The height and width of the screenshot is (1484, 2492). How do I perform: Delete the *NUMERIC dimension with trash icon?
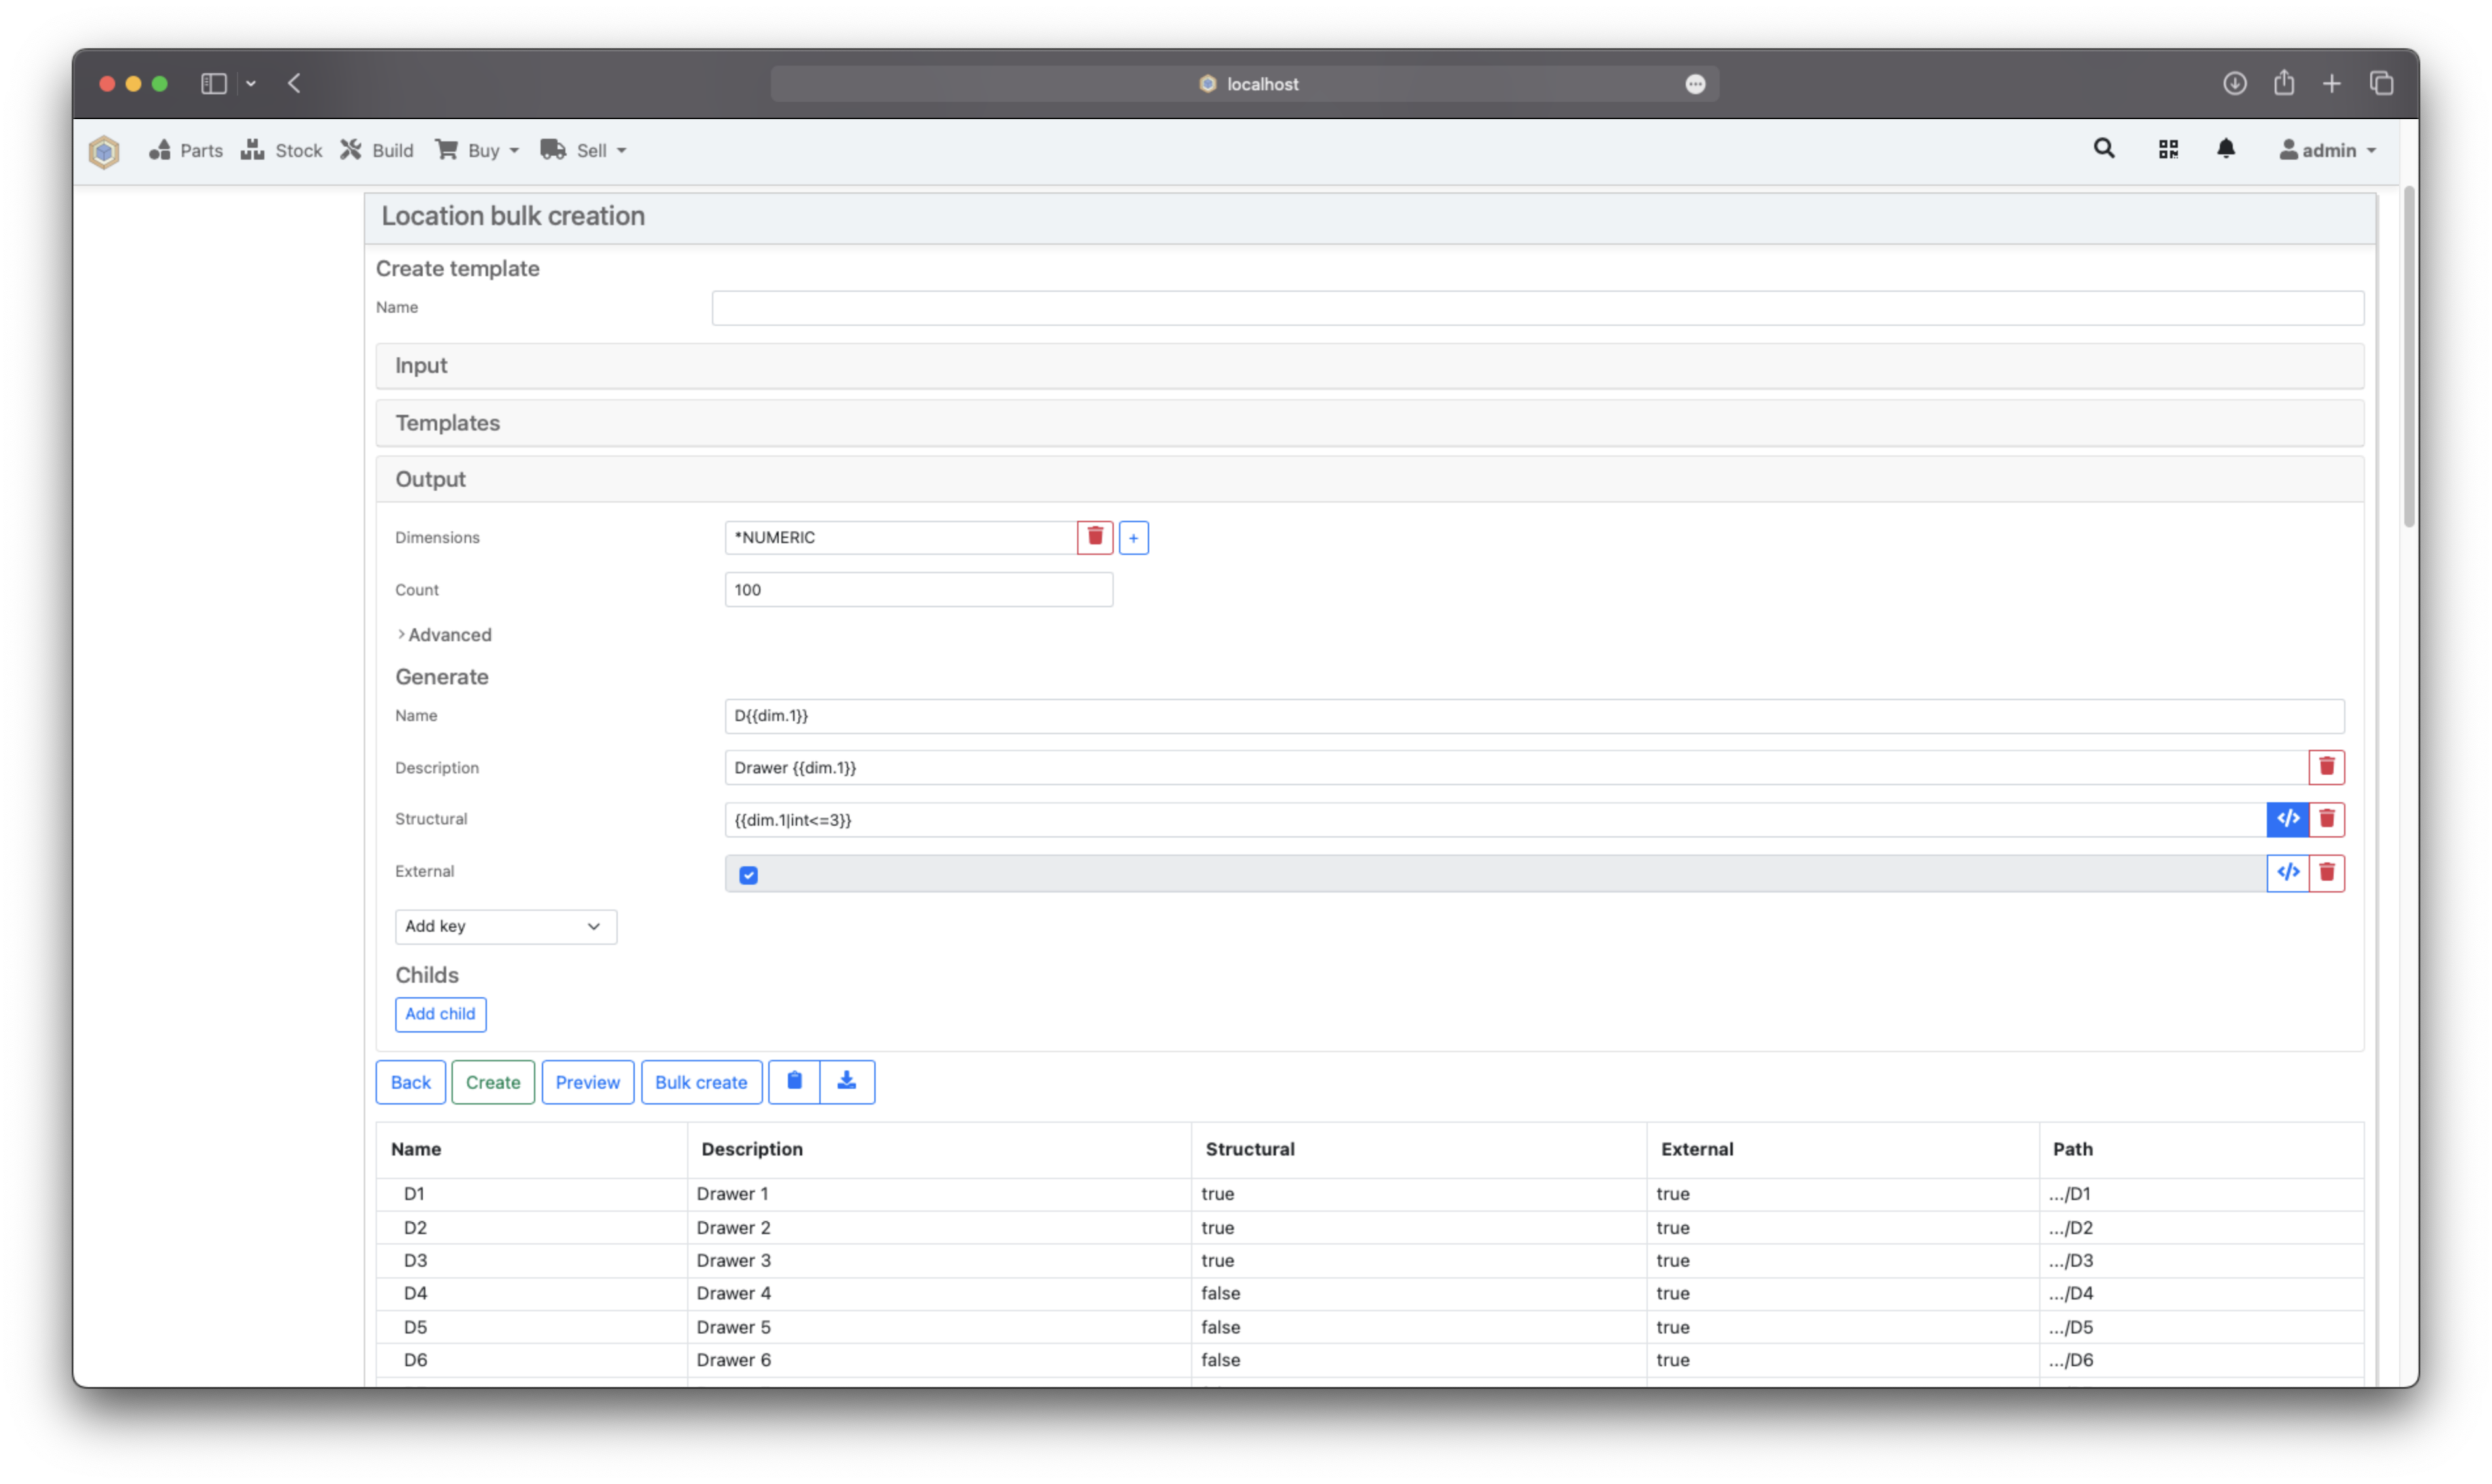[x=1094, y=537]
